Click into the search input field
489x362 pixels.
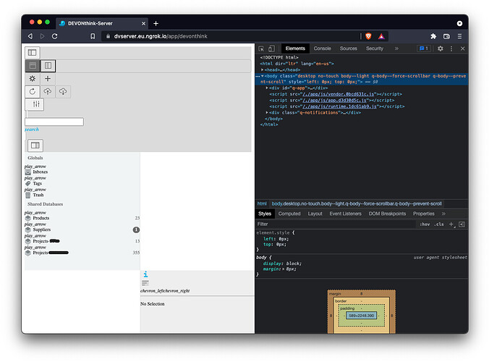[x=54, y=122]
